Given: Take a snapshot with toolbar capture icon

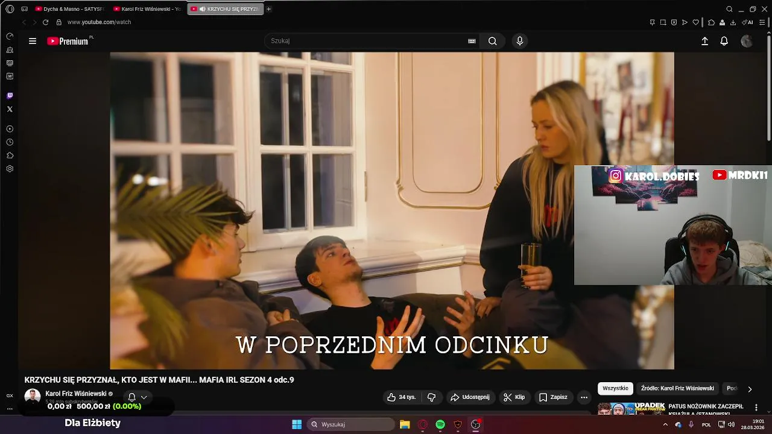Looking at the screenshot, I should pyautogui.click(x=663, y=22).
